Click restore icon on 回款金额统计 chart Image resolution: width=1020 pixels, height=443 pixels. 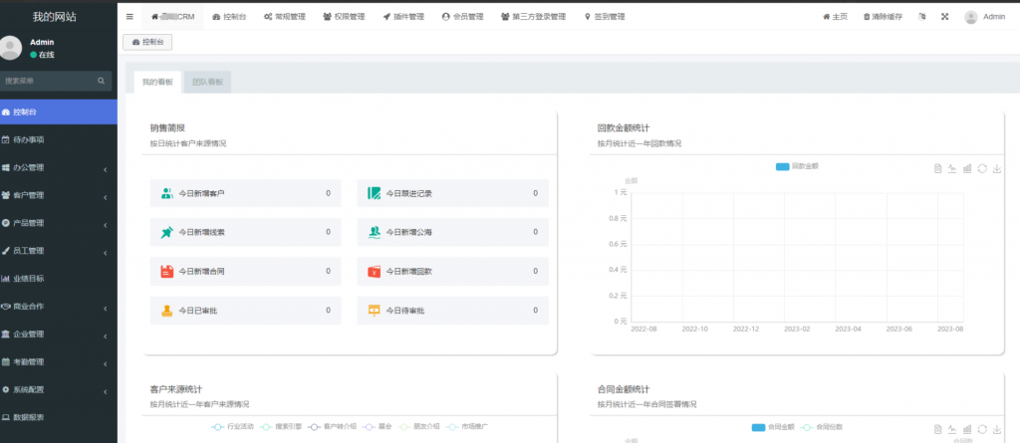coord(982,168)
